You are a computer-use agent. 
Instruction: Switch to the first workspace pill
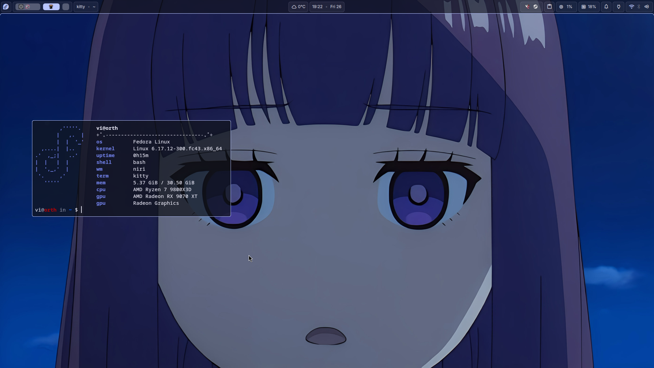click(28, 6)
